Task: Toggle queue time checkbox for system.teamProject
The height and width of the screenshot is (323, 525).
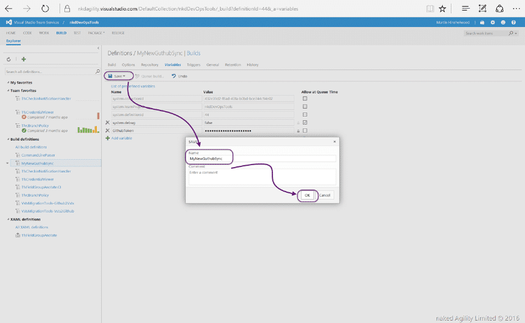Action: [305, 107]
